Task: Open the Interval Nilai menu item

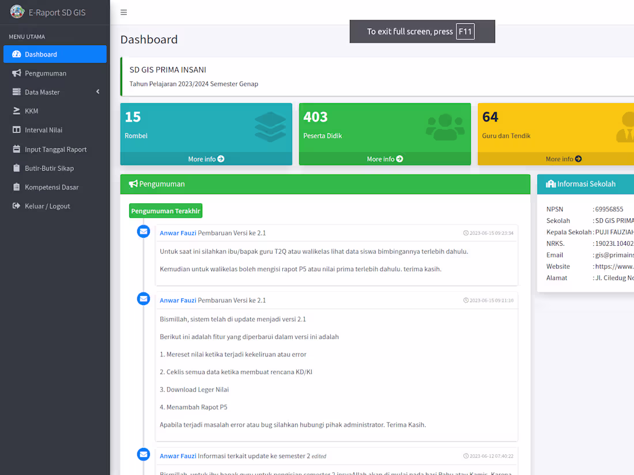Action: pos(55,130)
